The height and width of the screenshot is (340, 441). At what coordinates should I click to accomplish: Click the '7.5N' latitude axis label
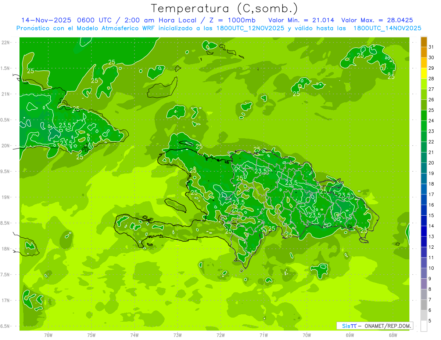[5, 275]
